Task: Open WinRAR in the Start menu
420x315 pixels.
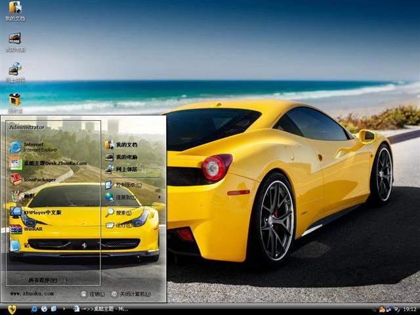Action: click(x=33, y=229)
